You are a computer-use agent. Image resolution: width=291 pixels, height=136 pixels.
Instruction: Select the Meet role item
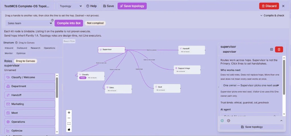(x=30, y=113)
